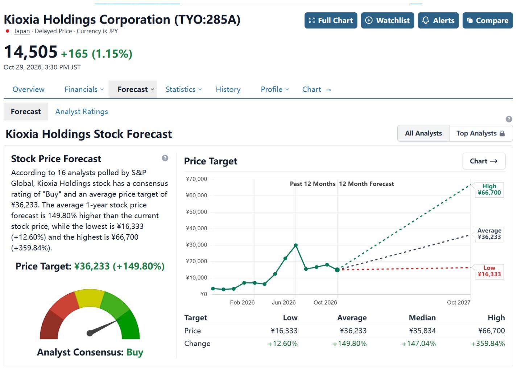This screenshot has height=370, width=517.
Task: Click the Average ¥36,233 chart label
Action: pos(489,234)
